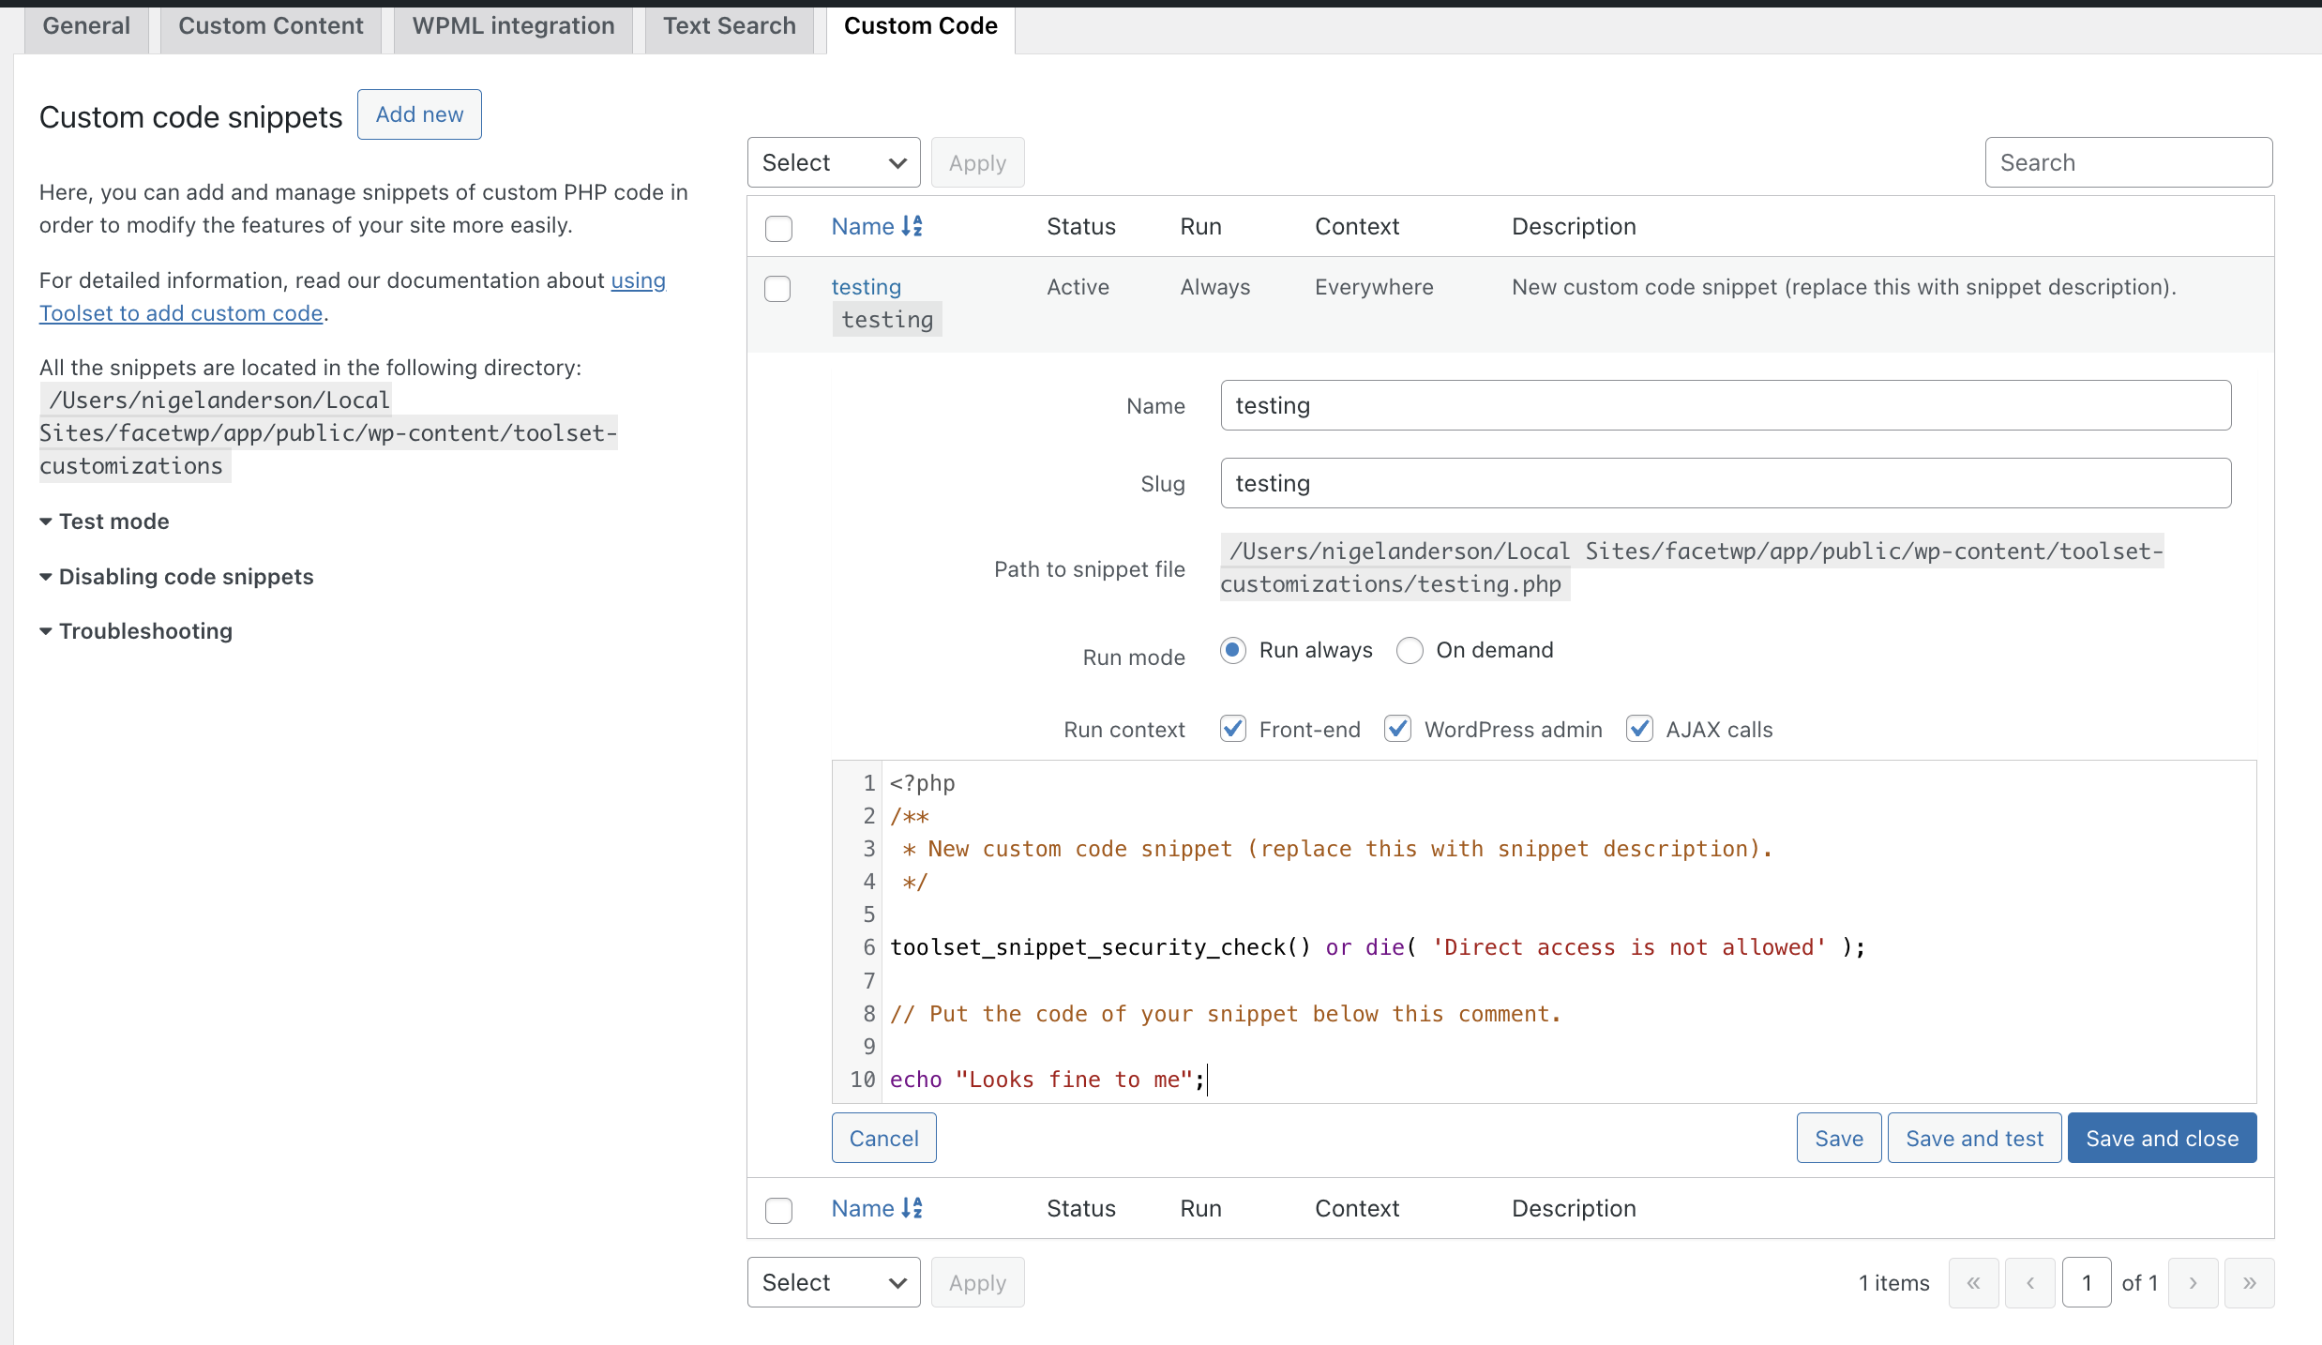Tick the select-all checkbox in top header
Screen dimensions: 2322x1345
778,228
